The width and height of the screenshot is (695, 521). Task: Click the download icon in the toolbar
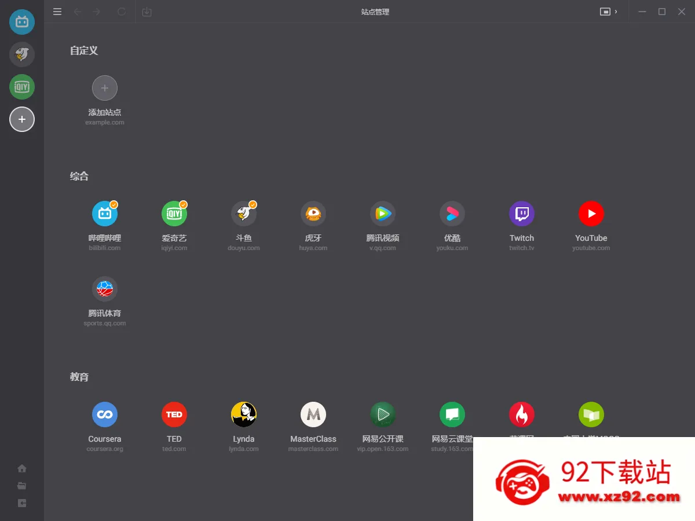point(147,12)
